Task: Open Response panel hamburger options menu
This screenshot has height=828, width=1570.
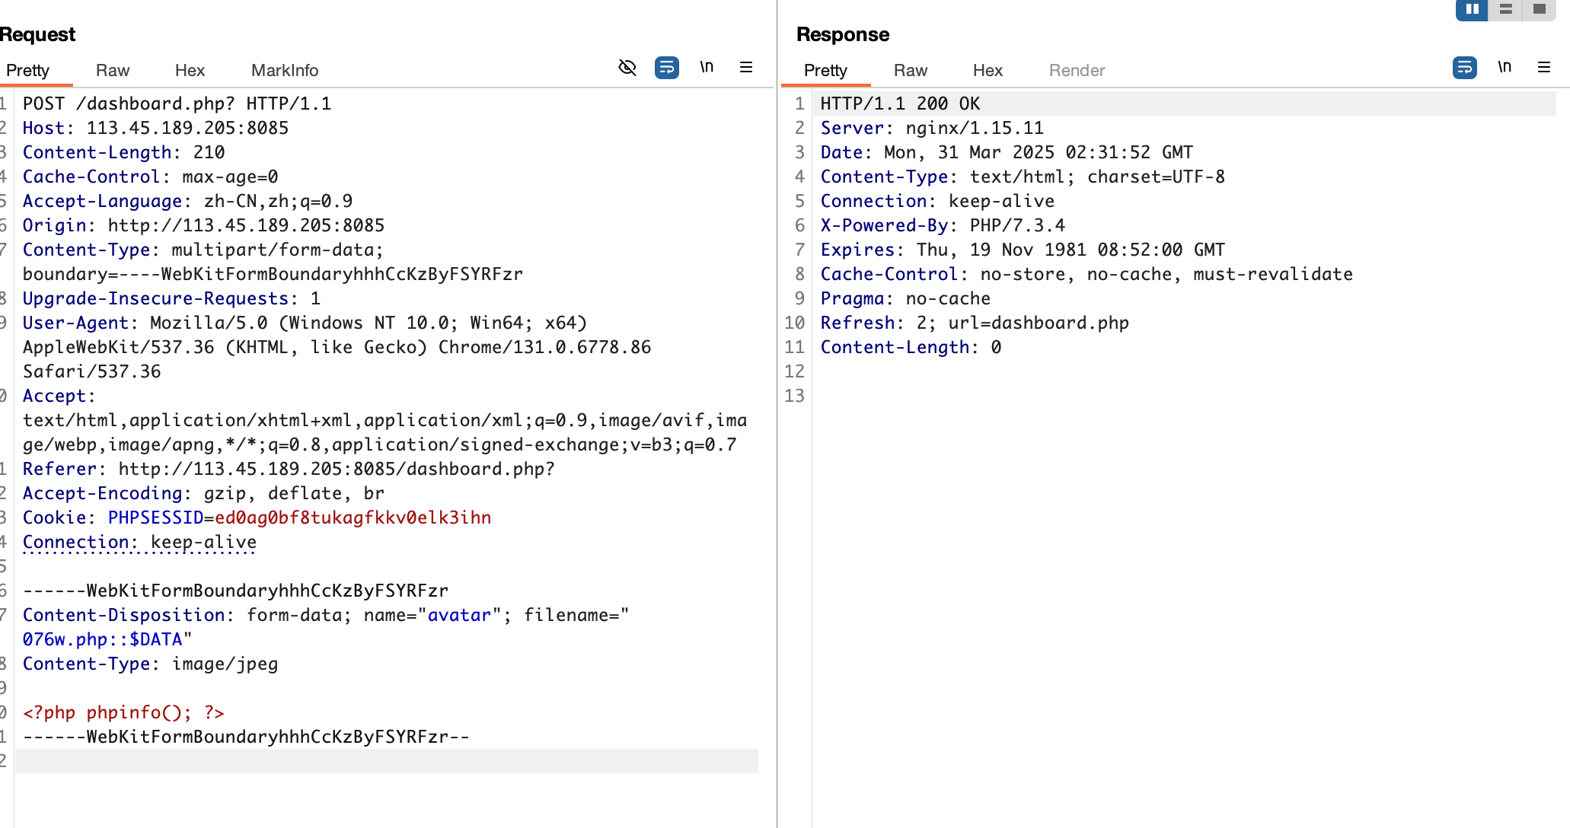Action: tap(1544, 68)
